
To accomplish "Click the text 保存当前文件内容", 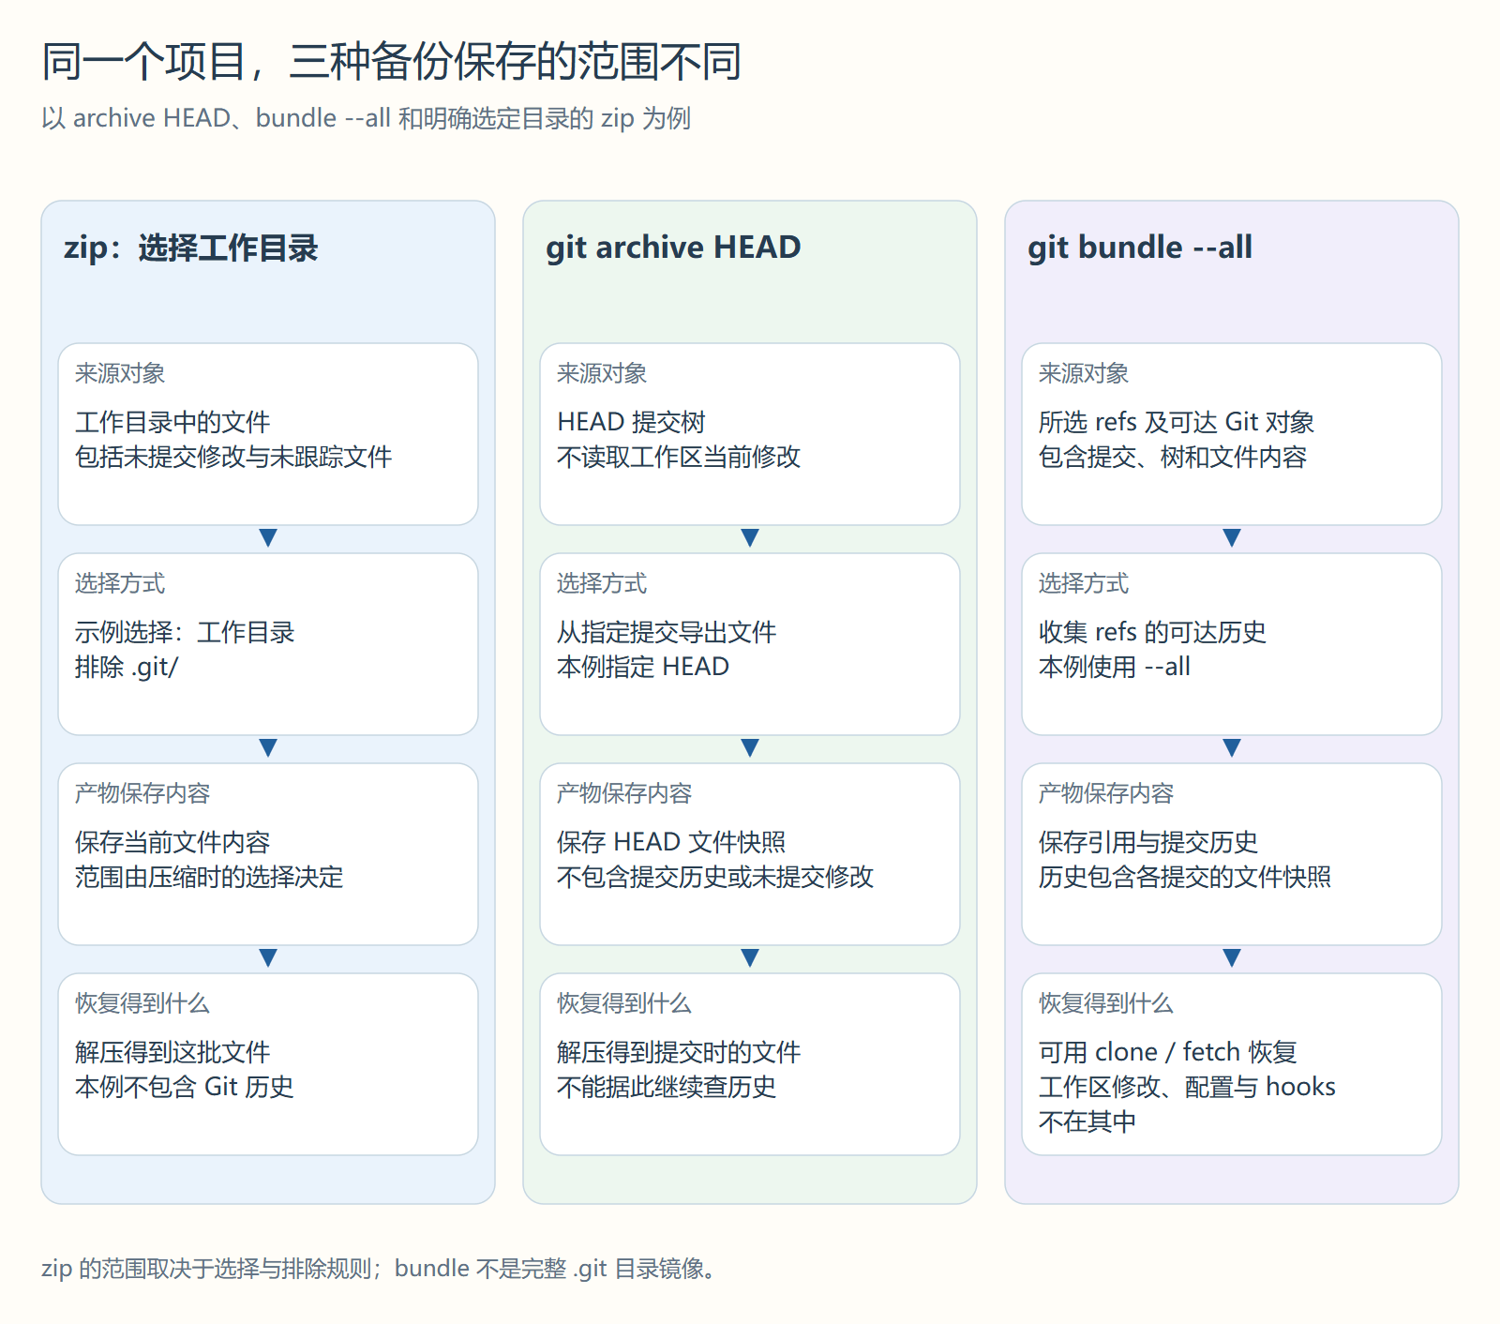I will (x=172, y=842).
